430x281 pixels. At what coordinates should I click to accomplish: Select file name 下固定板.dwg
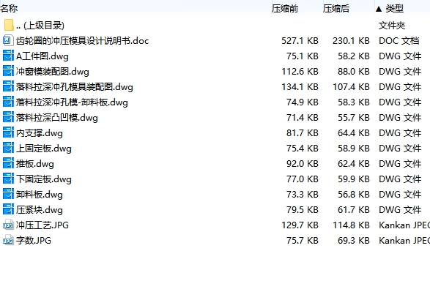pyautogui.click(x=44, y=179)
